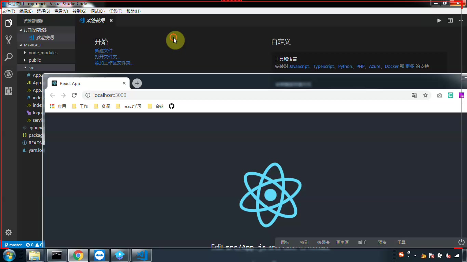This screenshot has height=262, width=467.
Task: Open a new Chrome tab with plus button
Action: pyautogui.click(x=137, y=83)
